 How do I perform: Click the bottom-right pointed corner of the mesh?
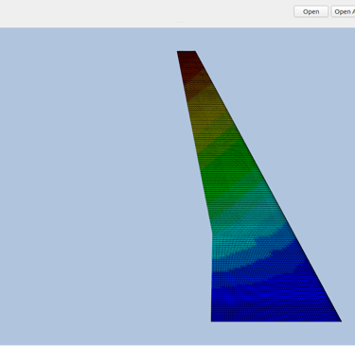coord(341,320)
